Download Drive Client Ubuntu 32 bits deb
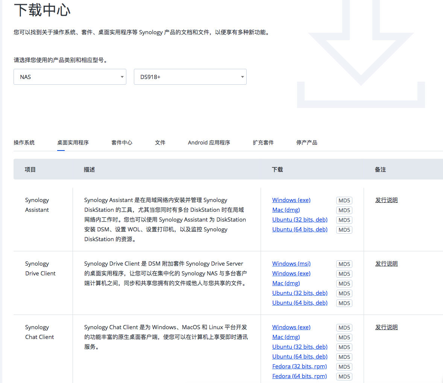 300,293
